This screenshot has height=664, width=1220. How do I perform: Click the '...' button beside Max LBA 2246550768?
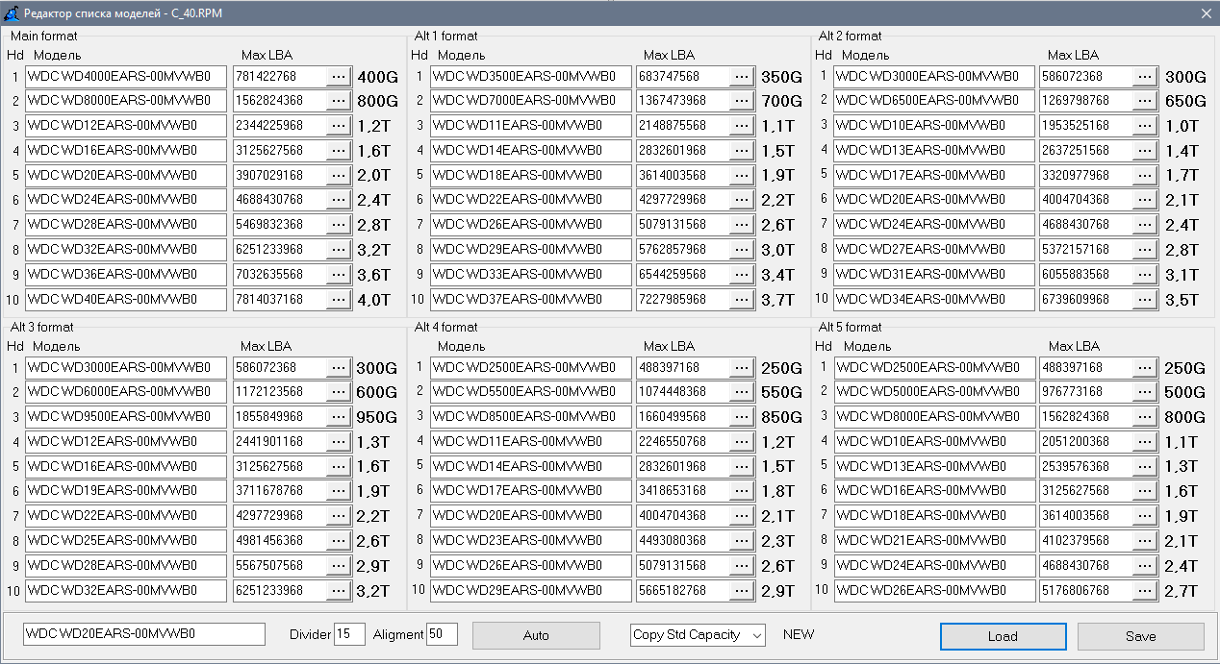[743, 442]
